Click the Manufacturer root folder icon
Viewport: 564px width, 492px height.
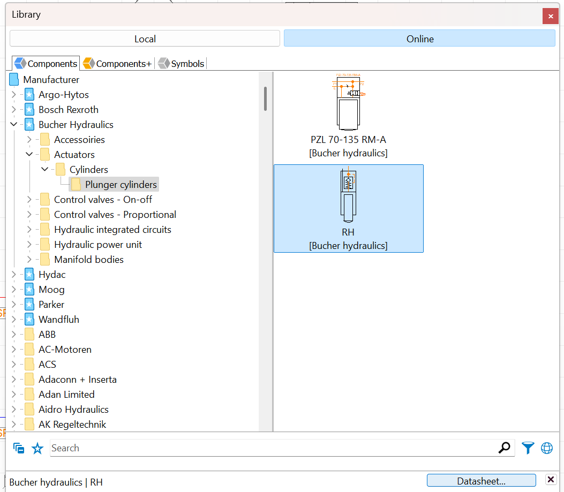[x=14, y=79]
